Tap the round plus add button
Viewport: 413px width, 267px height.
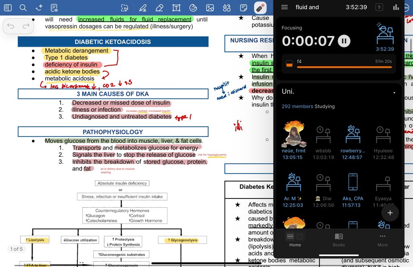point(390,213)
